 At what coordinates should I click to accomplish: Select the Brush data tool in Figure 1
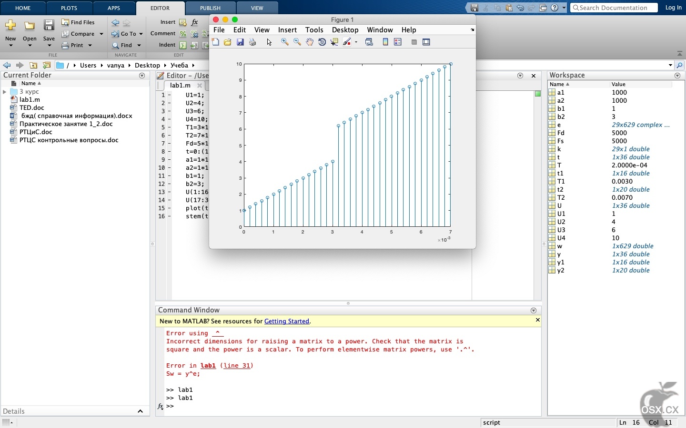point(347,42)
